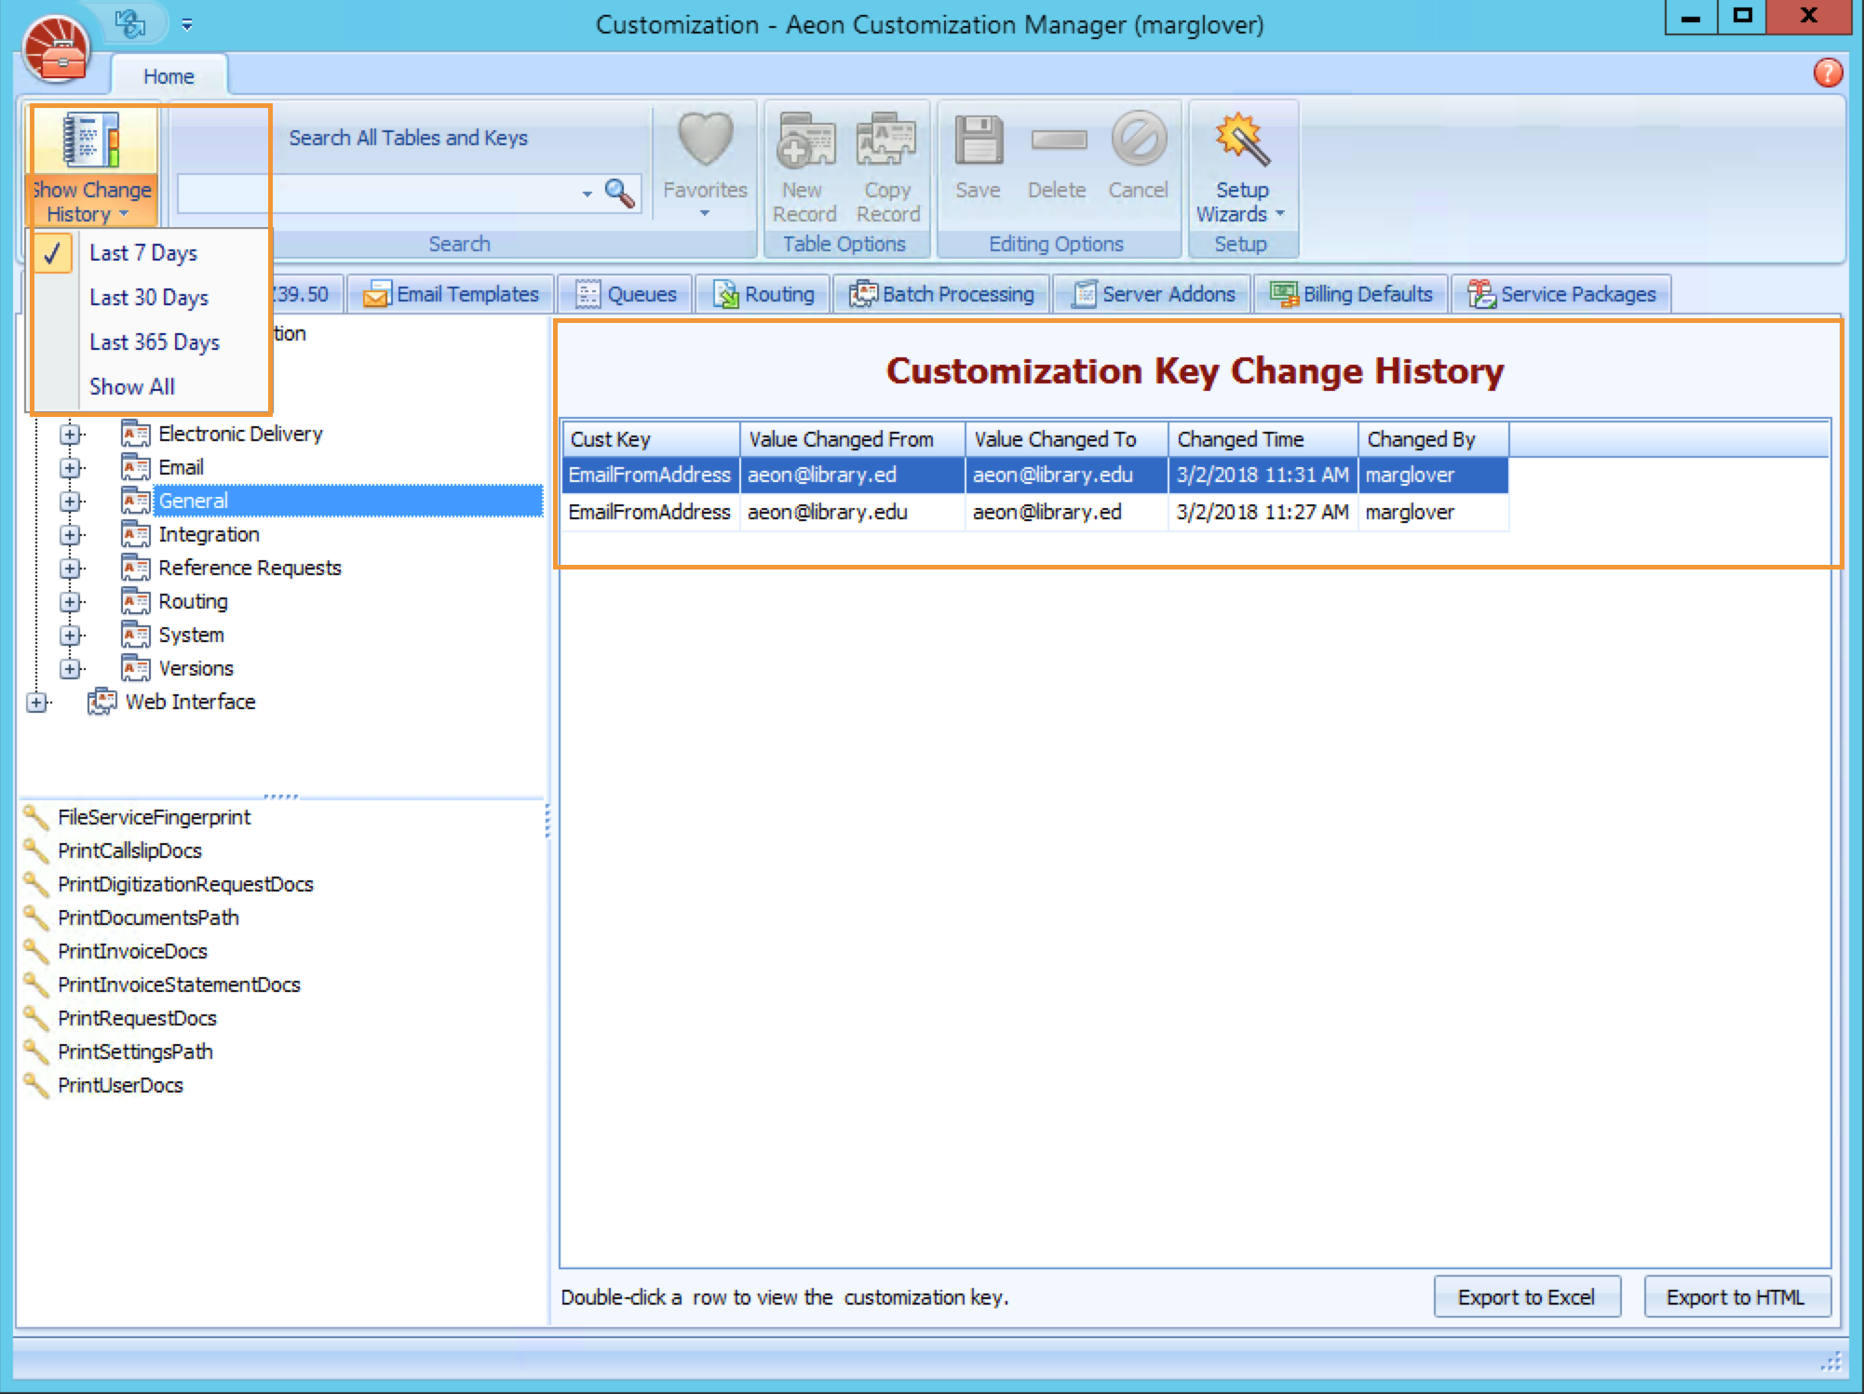
Task: Click the Show Change History book icon
Action: click(x=89, y=140)
